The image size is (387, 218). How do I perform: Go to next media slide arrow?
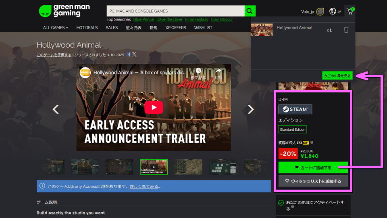click(250, 109)
